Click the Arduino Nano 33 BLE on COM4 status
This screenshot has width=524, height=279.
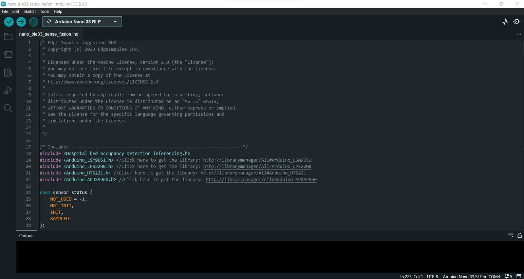tap(471, 276)
